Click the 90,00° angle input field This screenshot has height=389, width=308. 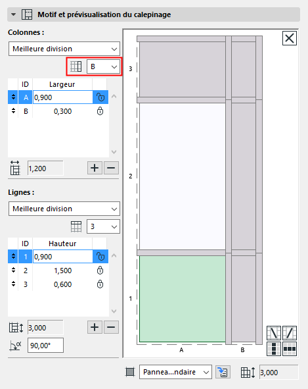click(45, 345)
